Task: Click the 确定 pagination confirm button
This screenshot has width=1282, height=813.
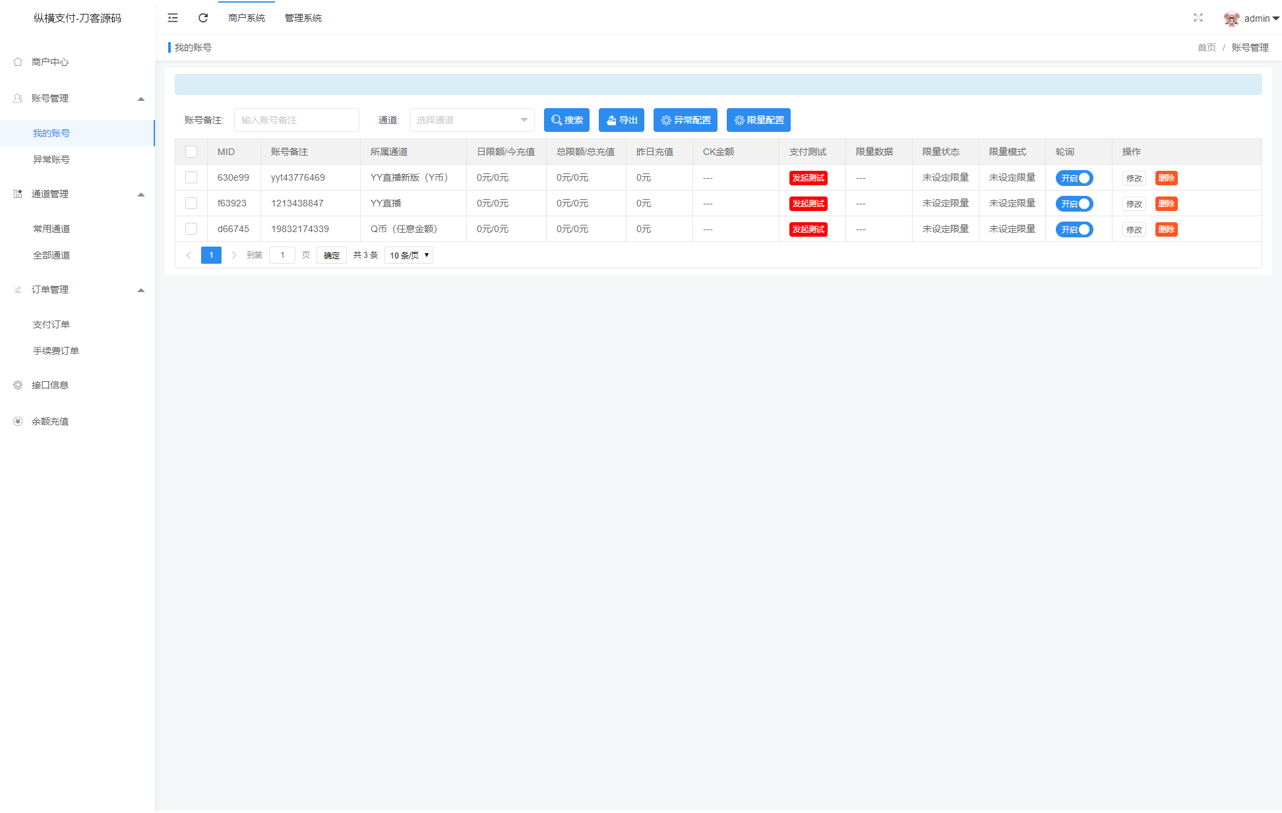Action: (332, 255)
